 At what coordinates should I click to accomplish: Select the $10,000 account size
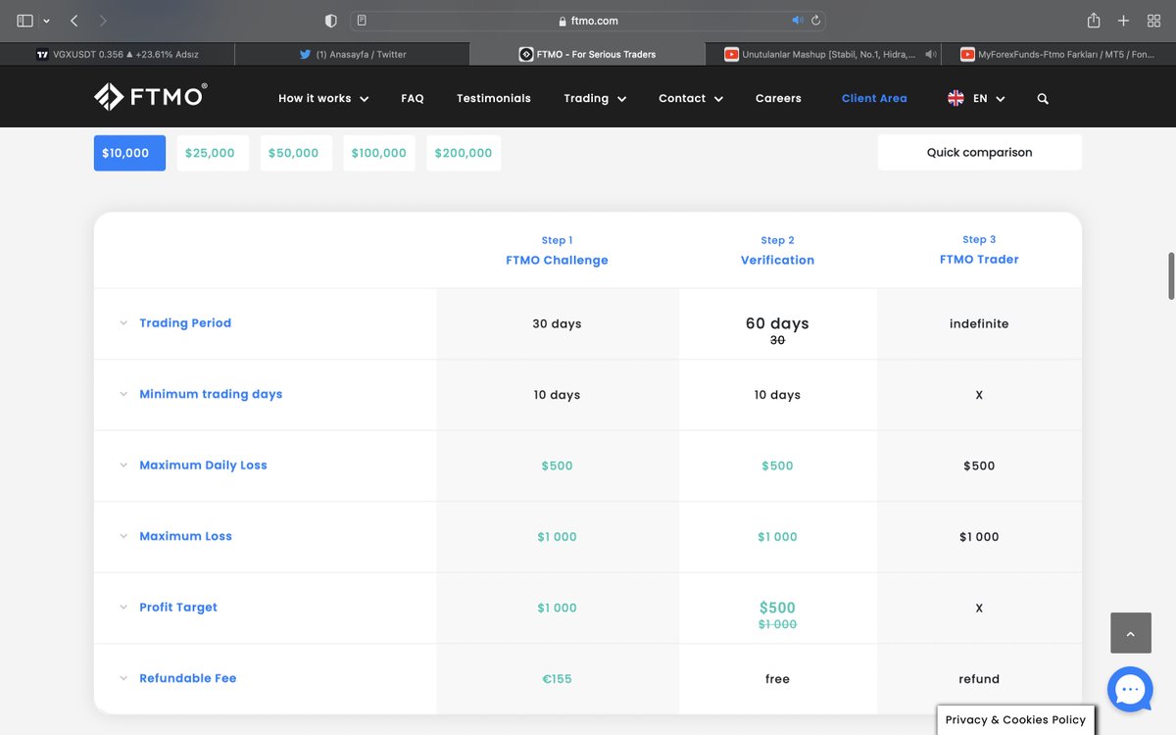pos(129,153)
